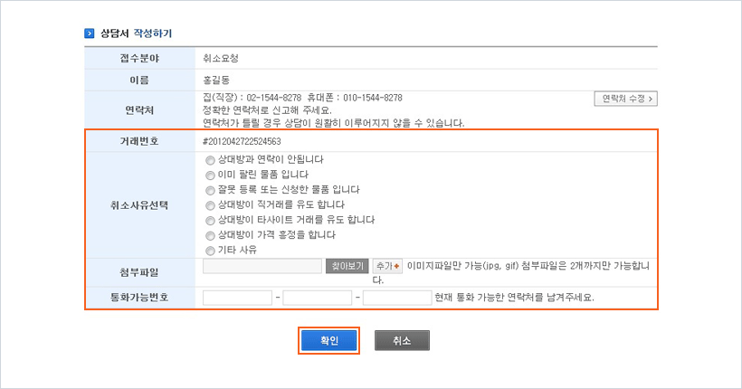Select '이미 팔린 물품 입니다' radio option
742x389 pixels.
coord(211,175)
